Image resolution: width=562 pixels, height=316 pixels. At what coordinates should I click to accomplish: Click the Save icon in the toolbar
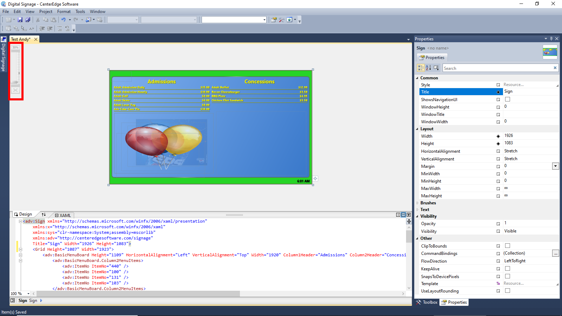tap(20, 20)
